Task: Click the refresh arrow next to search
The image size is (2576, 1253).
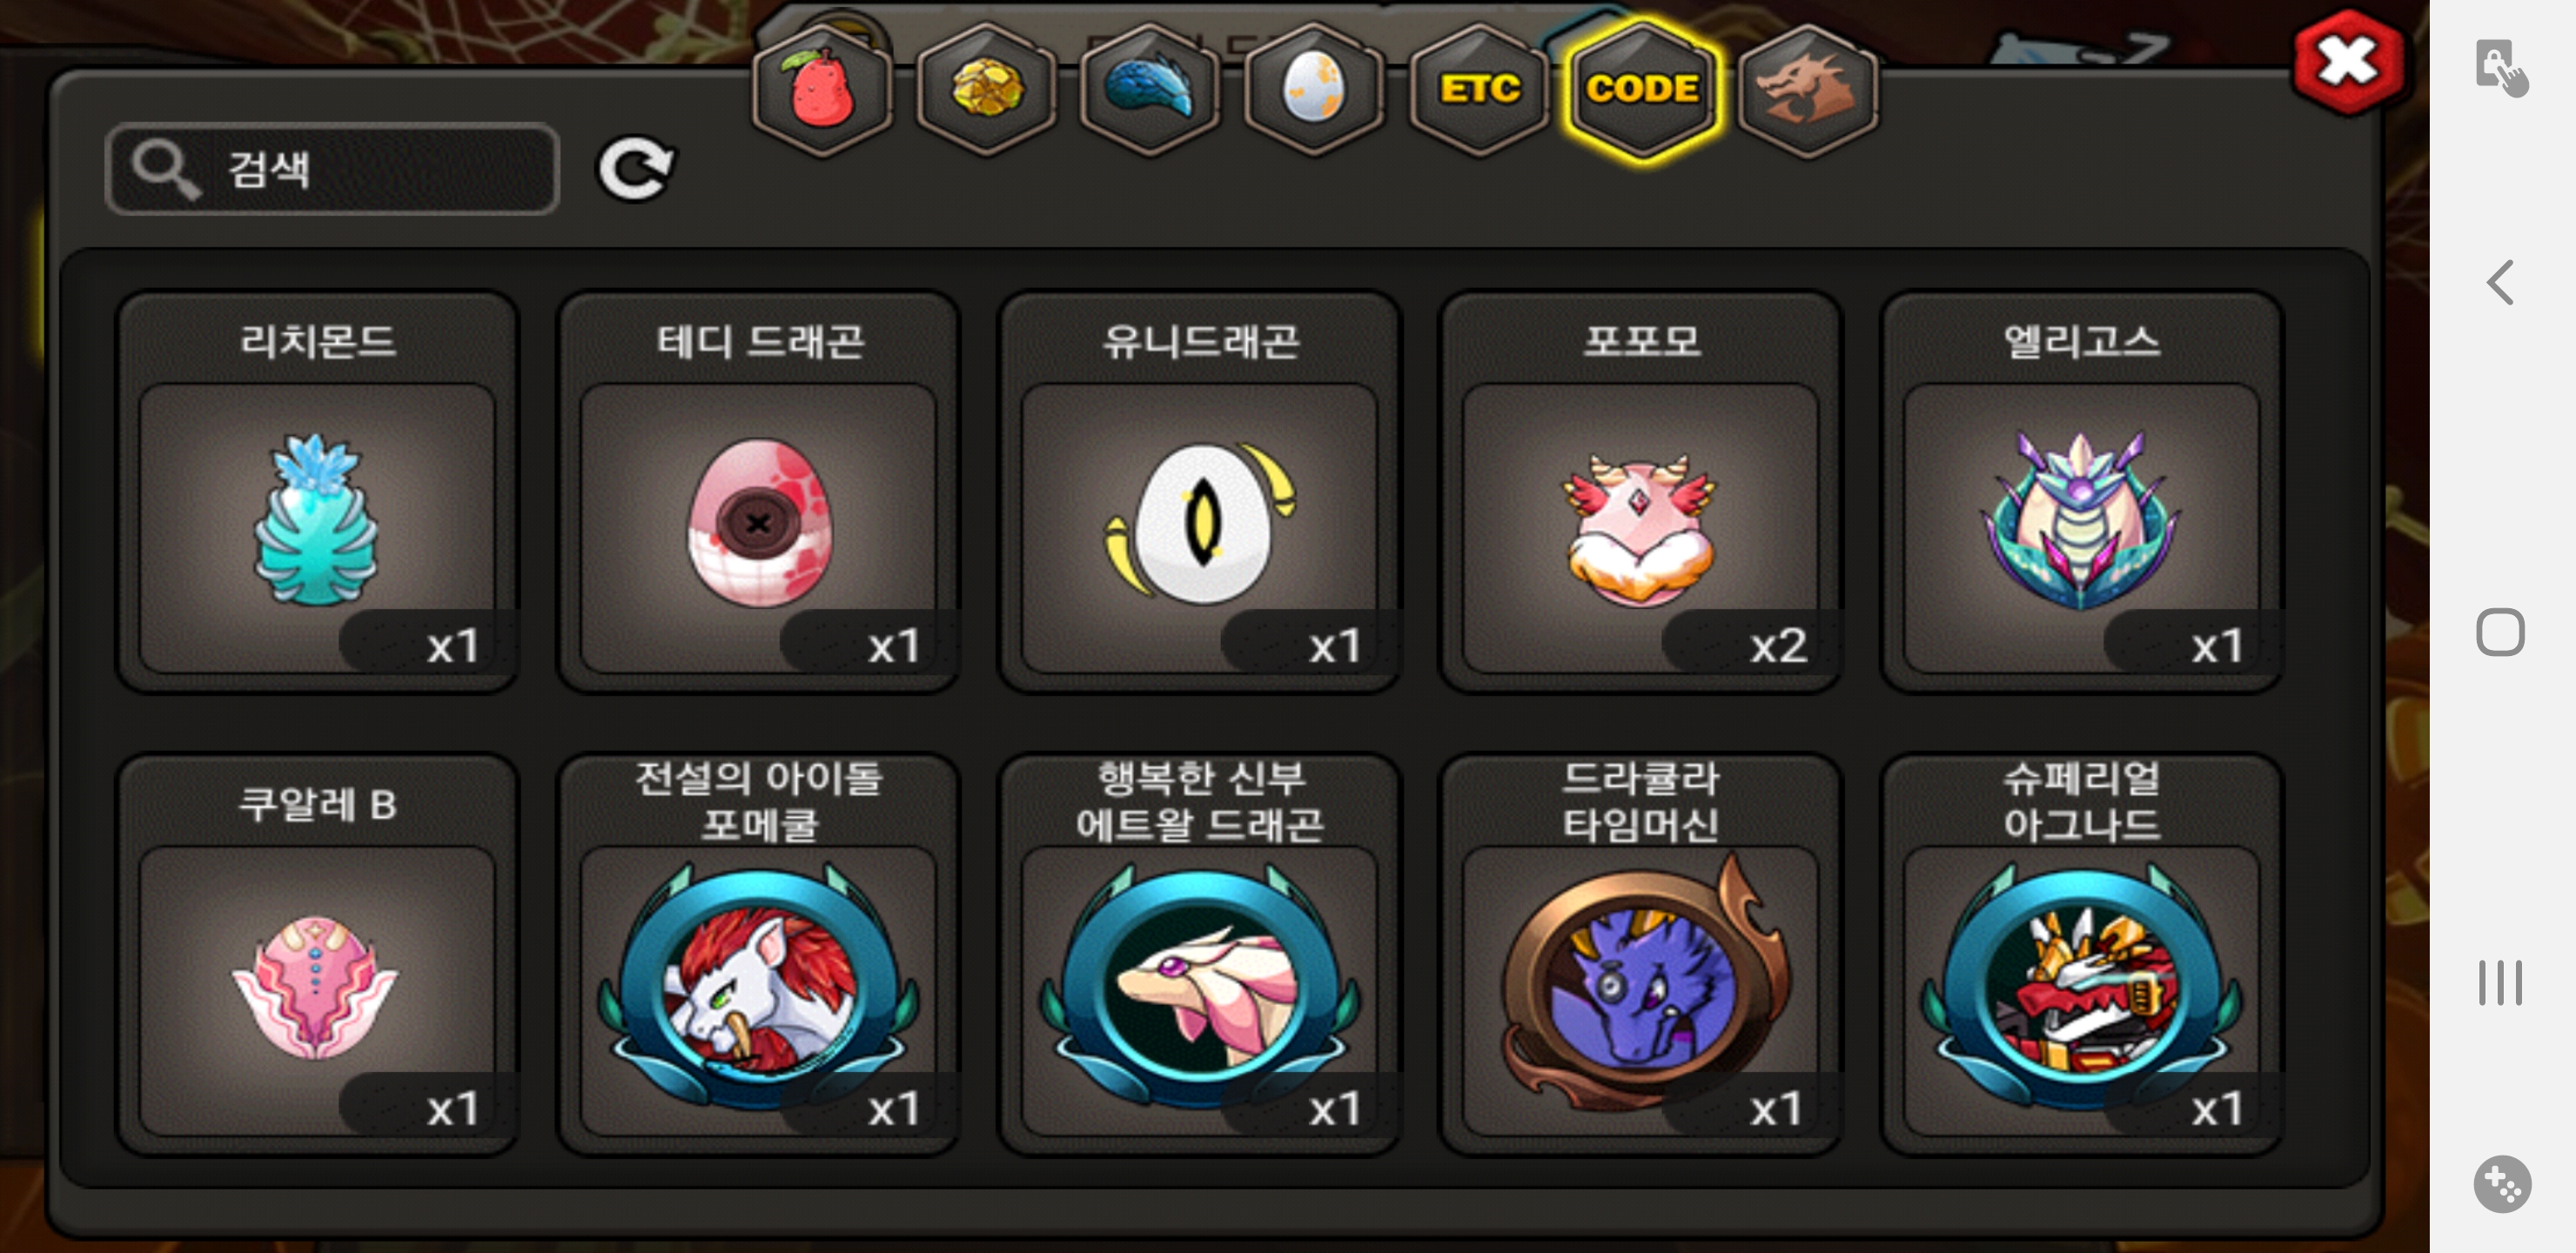Action: (636, 168)
